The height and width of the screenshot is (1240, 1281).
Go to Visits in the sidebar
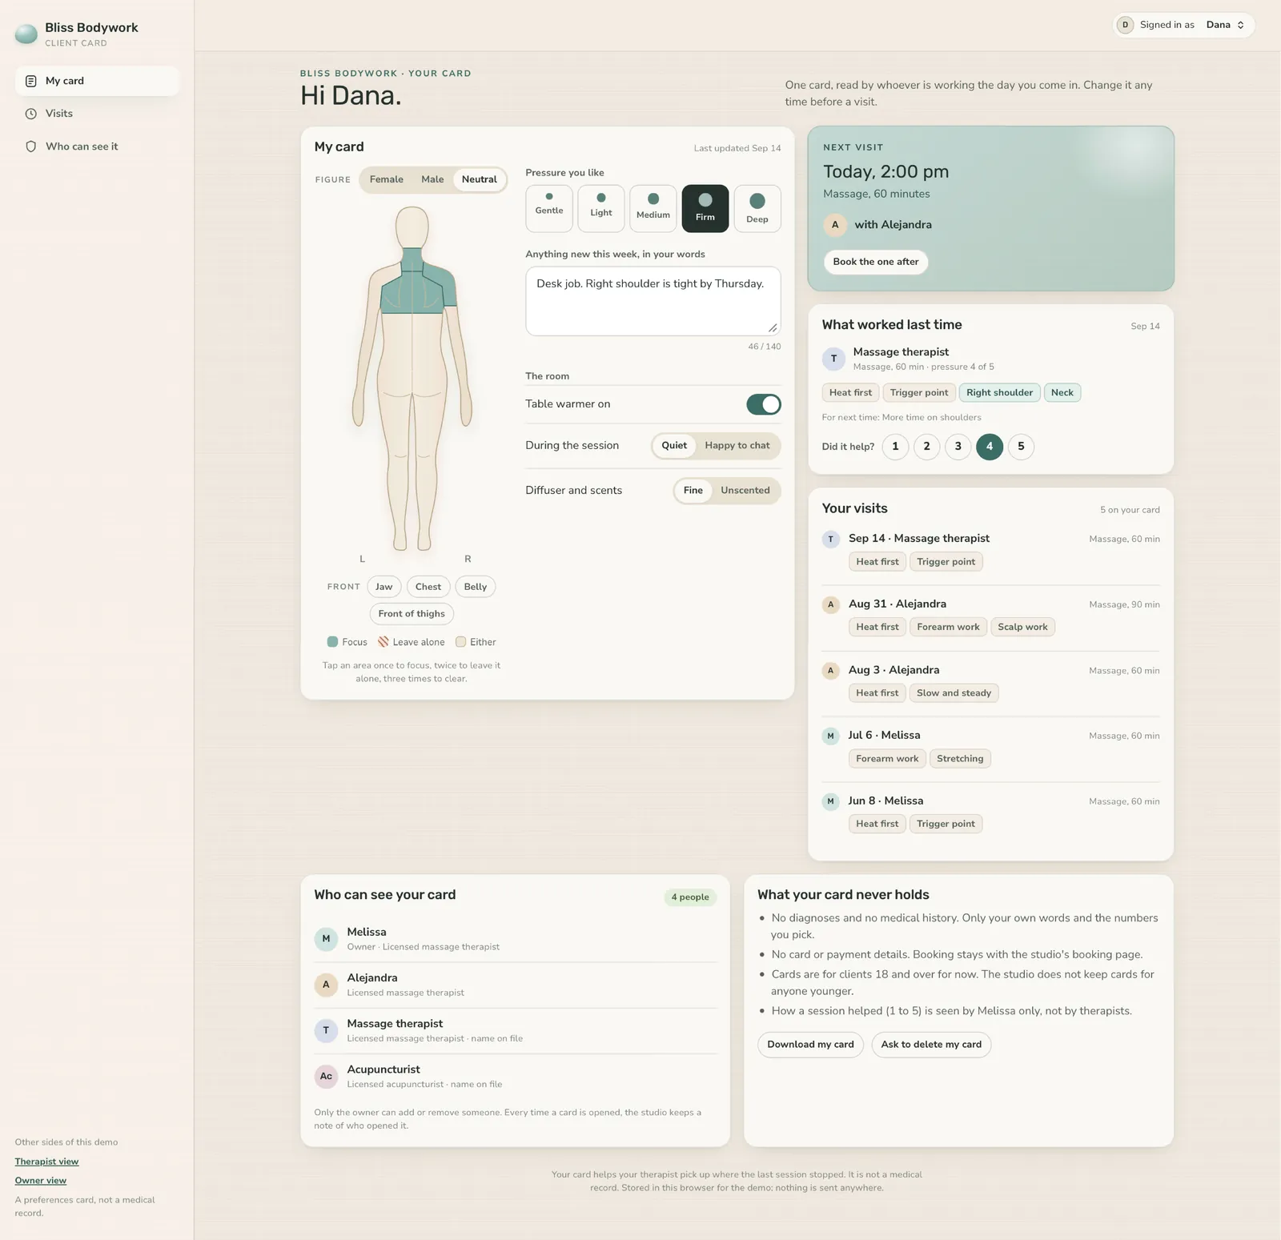(x=97, y=114)
